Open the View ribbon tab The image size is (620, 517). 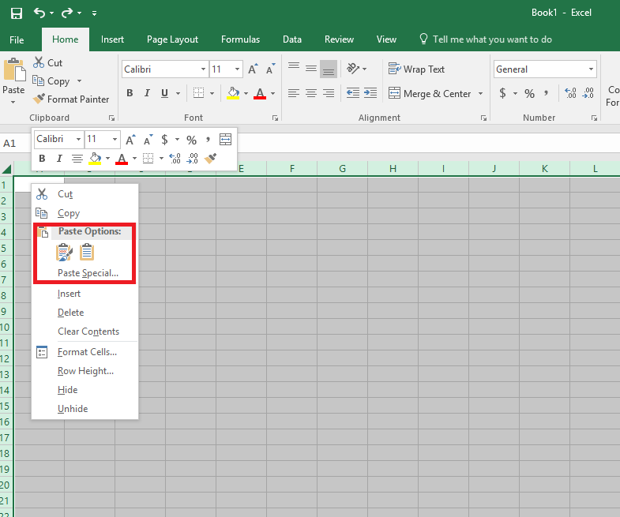click(386, 39)
